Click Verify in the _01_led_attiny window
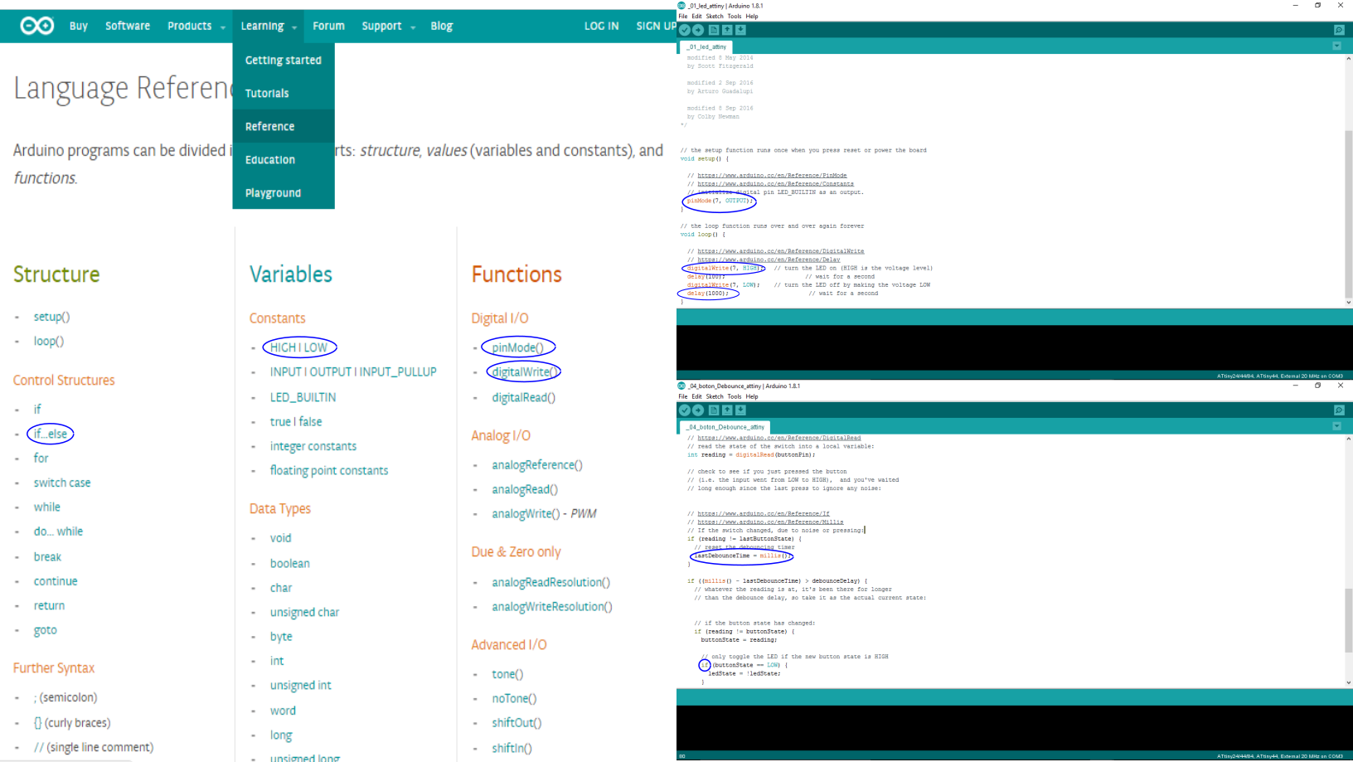This screenshot has width=1353, height=762. 685,30
